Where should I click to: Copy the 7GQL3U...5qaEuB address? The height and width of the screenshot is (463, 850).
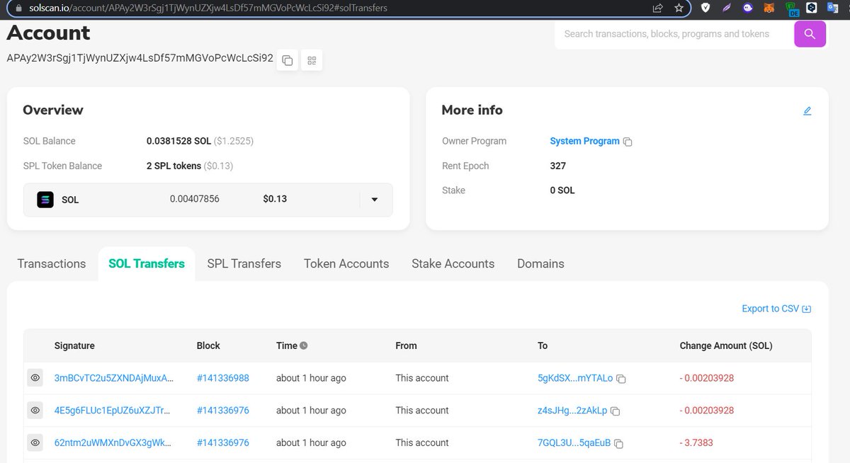coord(619,444)
